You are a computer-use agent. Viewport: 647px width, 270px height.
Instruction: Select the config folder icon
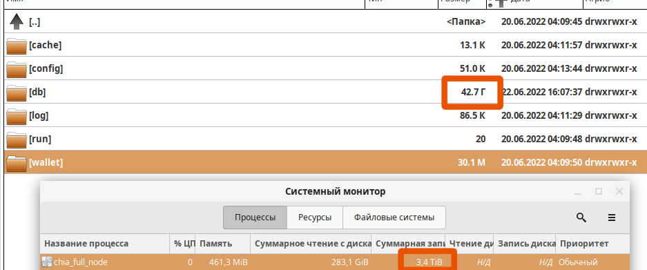17,69
